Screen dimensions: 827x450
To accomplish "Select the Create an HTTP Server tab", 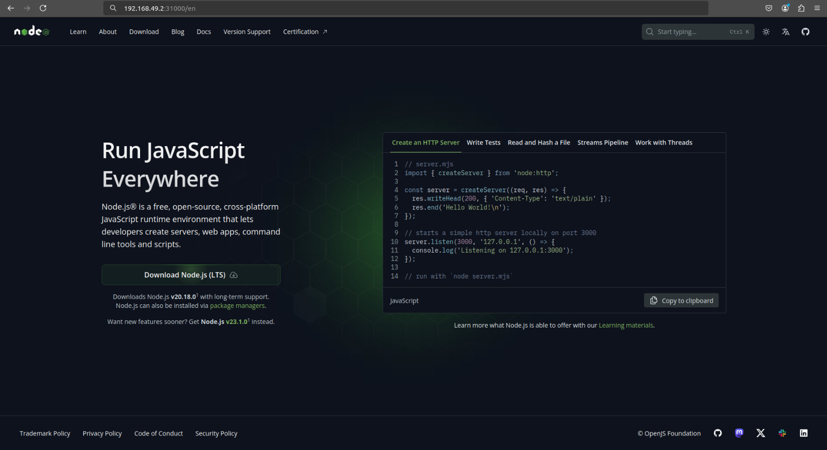I will click(x=425, y=143).
